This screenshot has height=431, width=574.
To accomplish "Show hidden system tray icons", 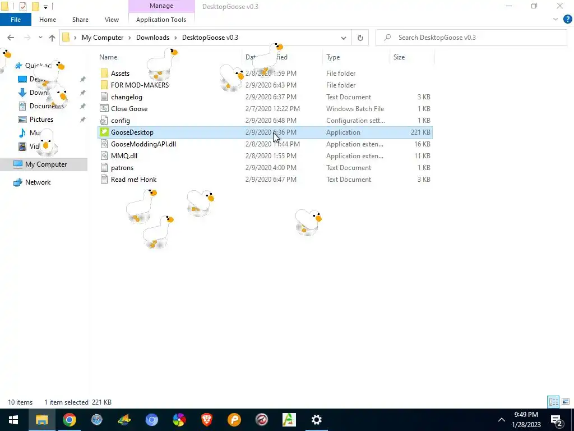I will tap(502, 420).
